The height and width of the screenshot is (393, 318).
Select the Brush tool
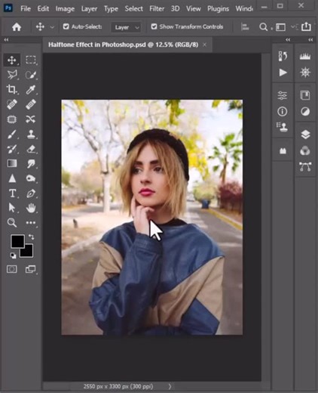point(12,134)
